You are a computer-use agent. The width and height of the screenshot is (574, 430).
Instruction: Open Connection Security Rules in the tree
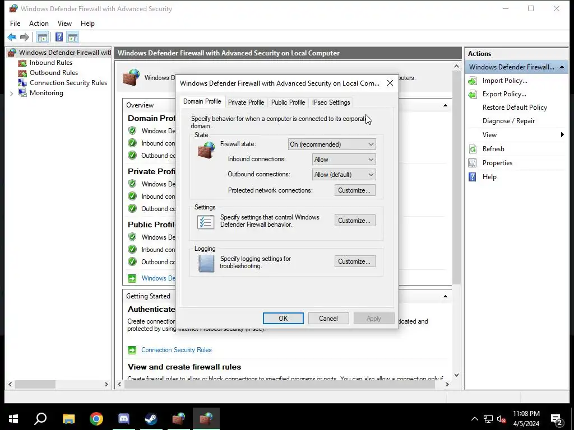68,83
